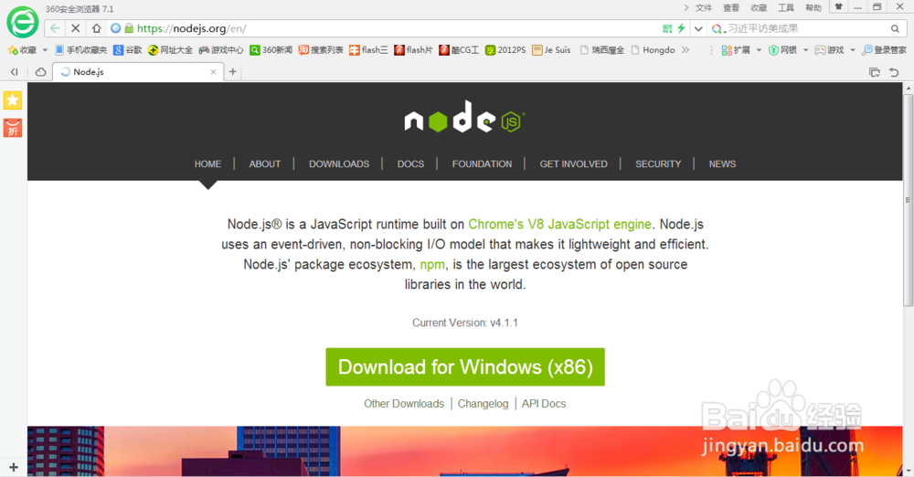Click the magnifier search button
Viewport: 914px width, 477px height.
(895, 28)
